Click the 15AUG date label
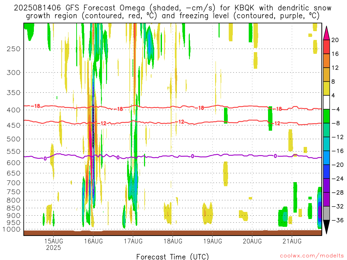Image resolution: width=347 pixels, height=260 pixels. tap(54, 241)
